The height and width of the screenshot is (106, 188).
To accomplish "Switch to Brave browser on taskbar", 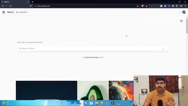I will coord(102,103).
